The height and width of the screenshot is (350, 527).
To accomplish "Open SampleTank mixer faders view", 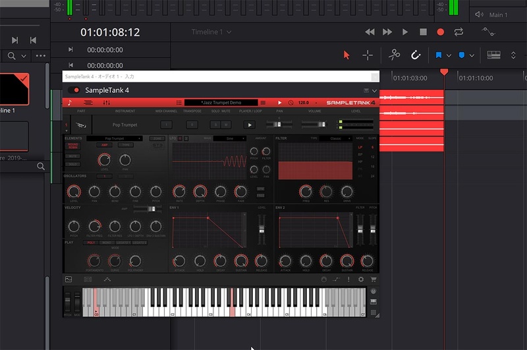I will 107,103.
